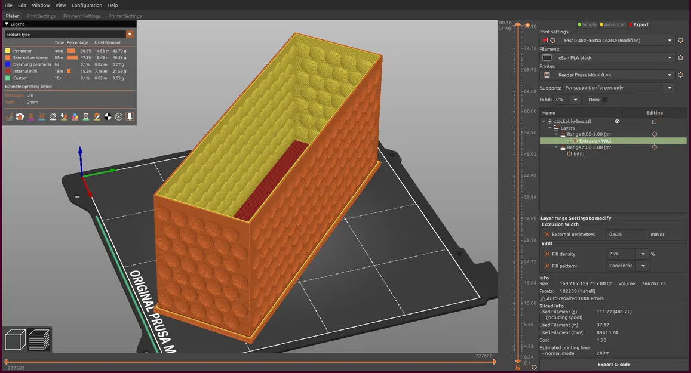This screenshot has height=373, width=691.
Task: Switch to the sliced layers preview icon
Action: point(39,340)
